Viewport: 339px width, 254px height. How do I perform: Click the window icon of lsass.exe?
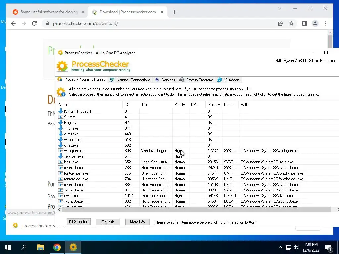tap(61, 162)
